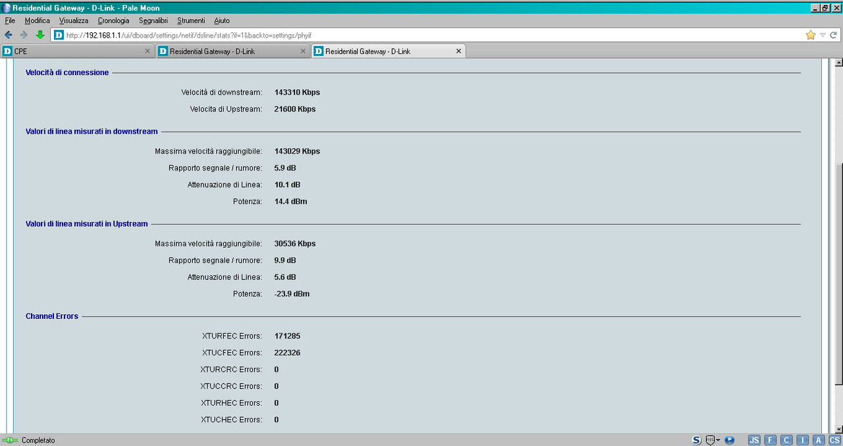This screenshot has width=843, height=446.
Task: Go back with the blue back arrow
Action: 9,35
